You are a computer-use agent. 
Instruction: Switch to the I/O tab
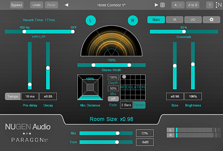click(193, 20)
